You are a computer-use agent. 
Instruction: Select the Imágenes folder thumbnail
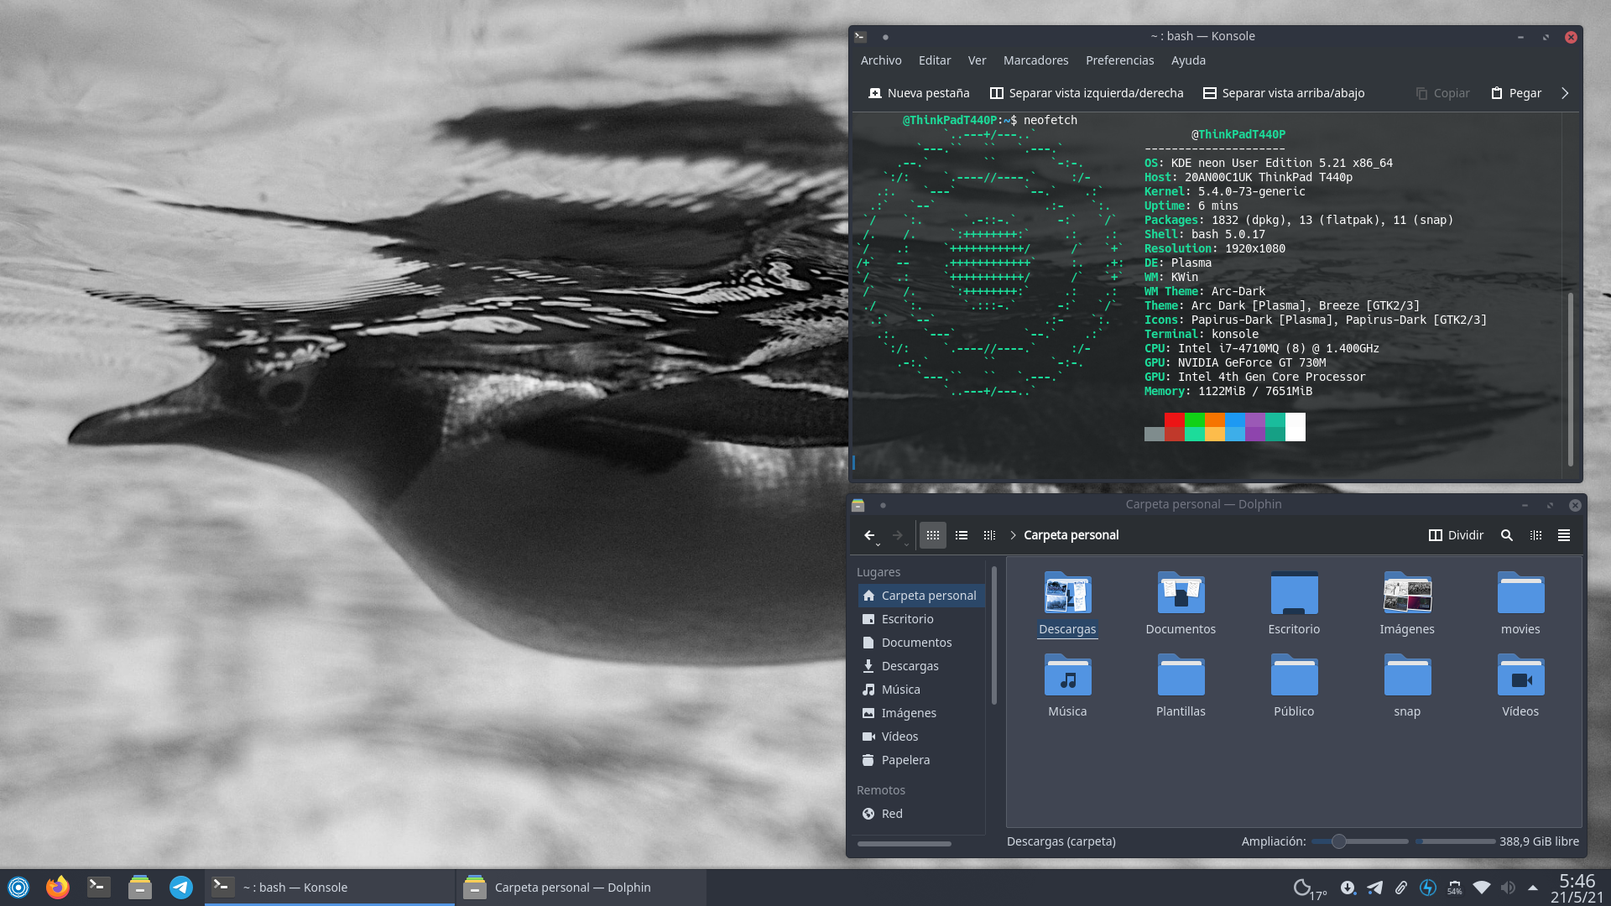[1407, 594]
